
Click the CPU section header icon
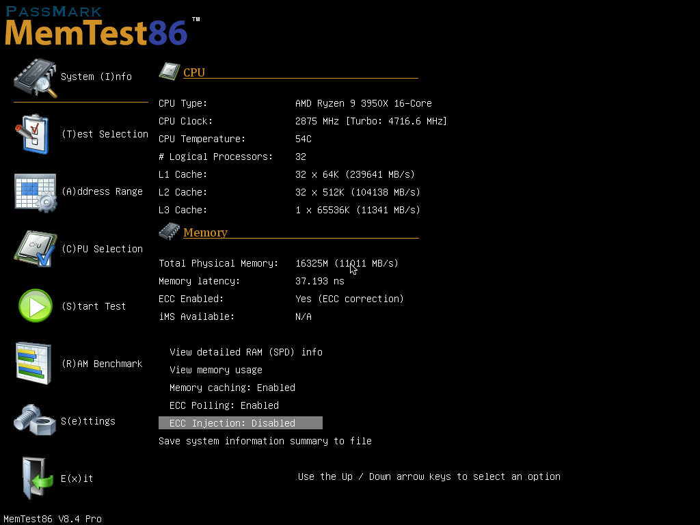[x=170, y=71]
